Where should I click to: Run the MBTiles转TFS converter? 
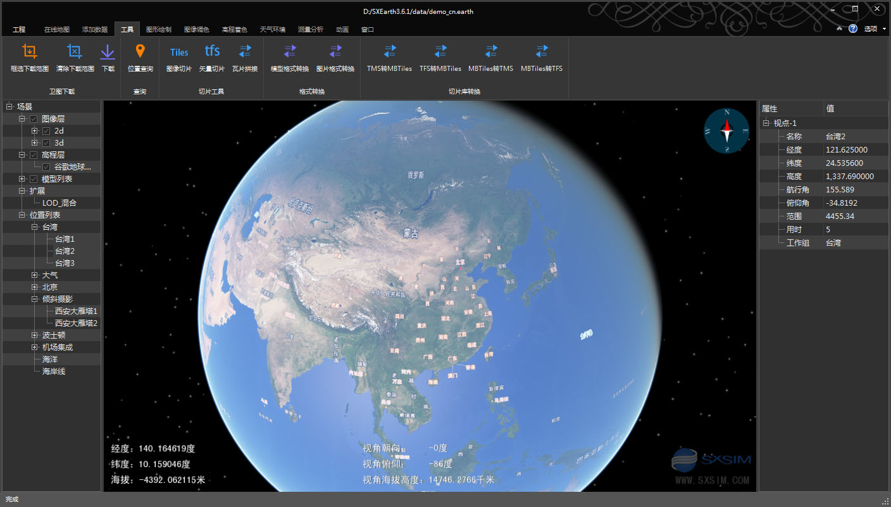click(x=542, y=58)
